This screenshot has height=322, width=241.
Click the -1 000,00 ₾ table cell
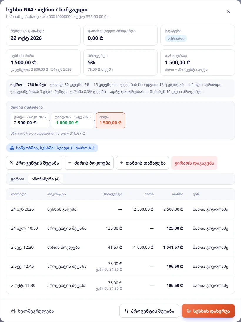tap(143, 248)
